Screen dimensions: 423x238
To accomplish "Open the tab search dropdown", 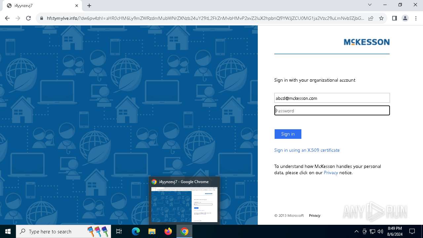I will pos(370,5).
